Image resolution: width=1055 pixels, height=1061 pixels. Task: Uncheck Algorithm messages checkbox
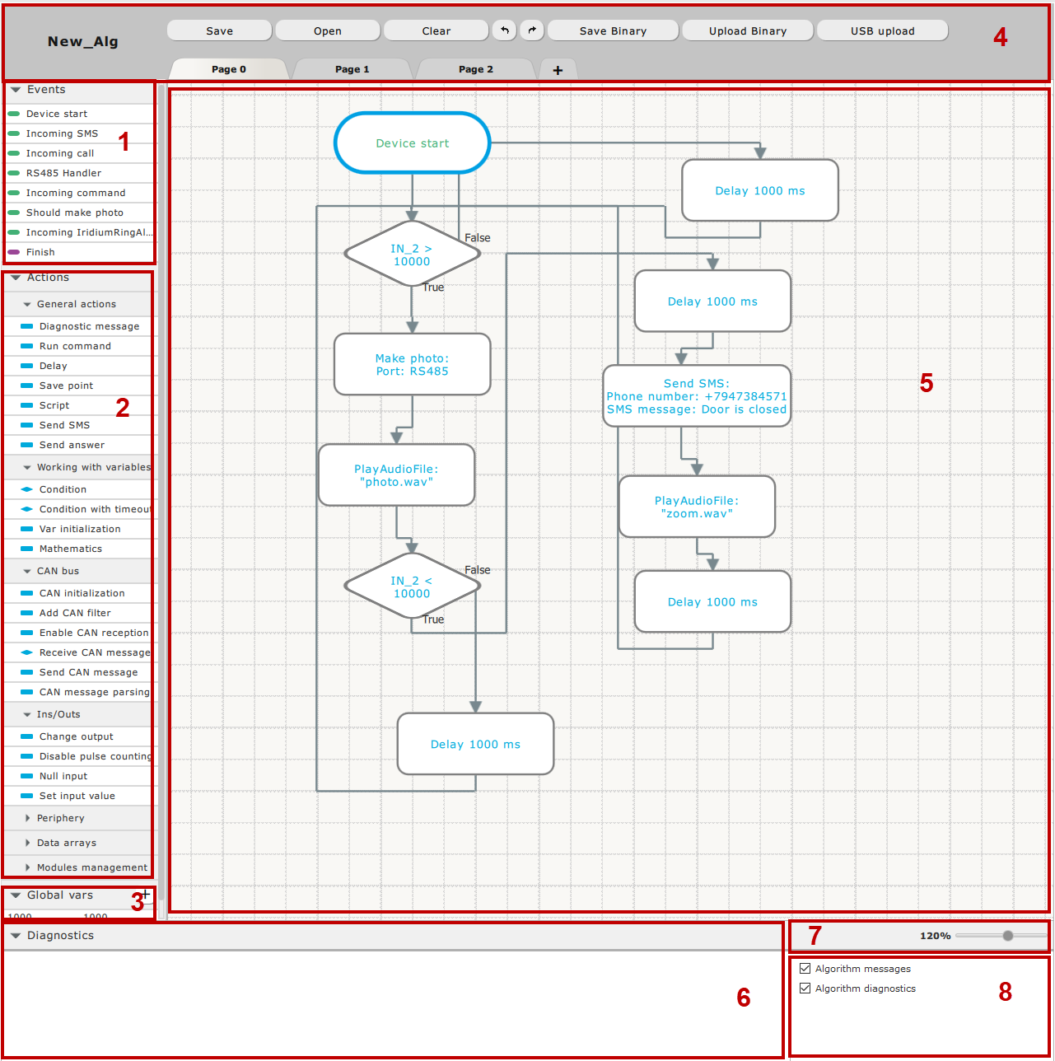(805, 969)
